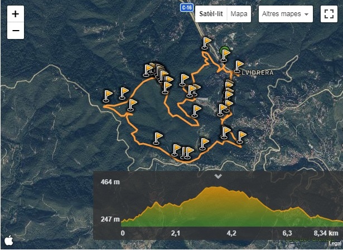343x250 pixels.
Task: Enter fullscreen map view
Action: tap(327, 14)
